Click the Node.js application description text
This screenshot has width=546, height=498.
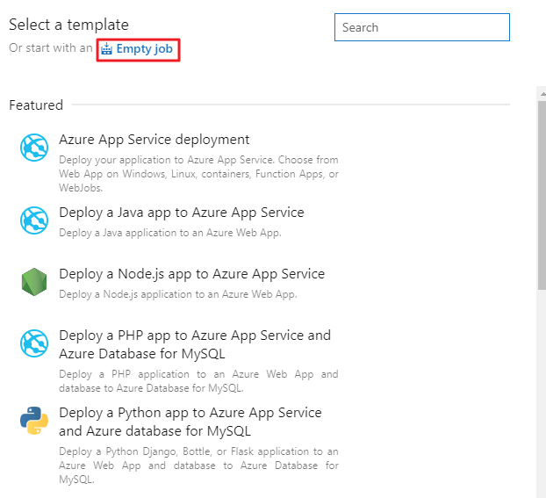pyautogui.click(x=178, y=294)
